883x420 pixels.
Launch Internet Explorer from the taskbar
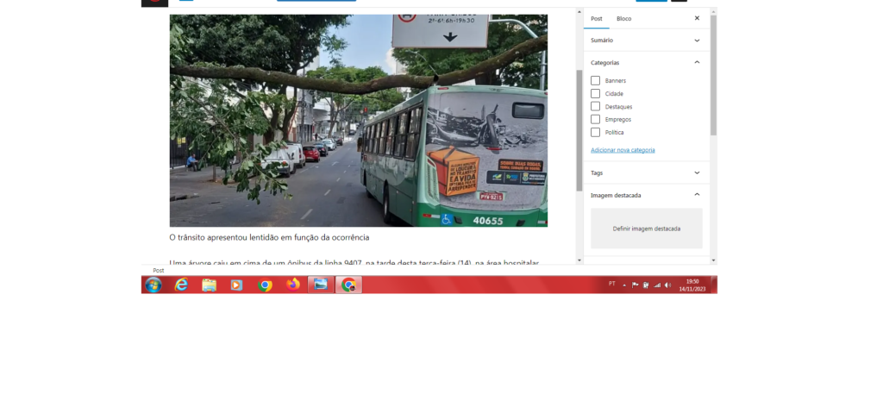[181, 285]
